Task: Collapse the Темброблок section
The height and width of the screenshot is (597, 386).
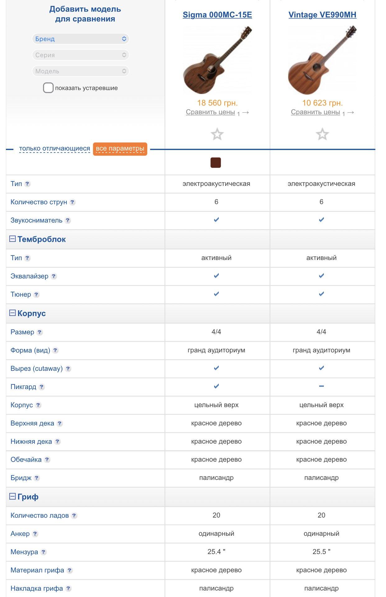Action: point(12,239)
